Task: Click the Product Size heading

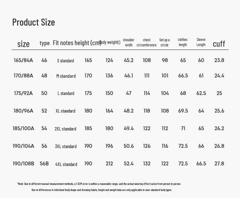Action: point(34,22)
